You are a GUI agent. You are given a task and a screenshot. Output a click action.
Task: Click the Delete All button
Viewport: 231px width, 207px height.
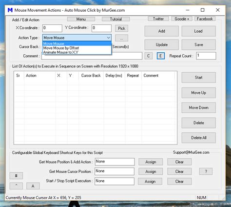click(199, 138)
